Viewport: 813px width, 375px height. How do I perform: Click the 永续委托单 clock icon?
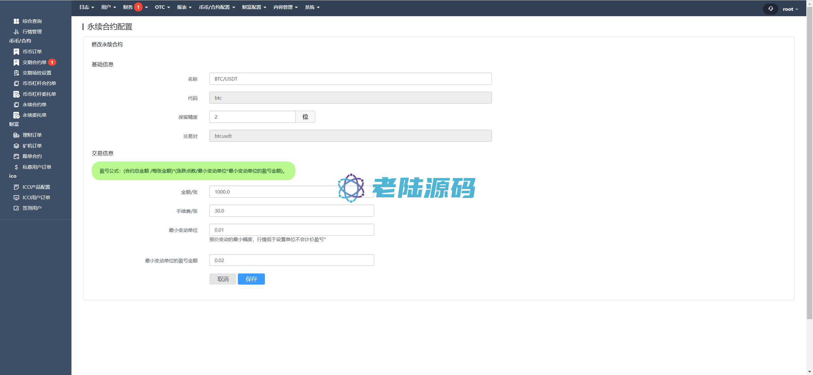point(16,115)
